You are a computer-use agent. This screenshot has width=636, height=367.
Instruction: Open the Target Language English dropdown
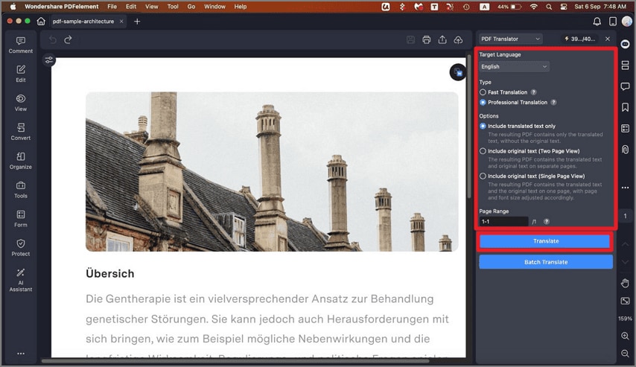pos(514,66)
